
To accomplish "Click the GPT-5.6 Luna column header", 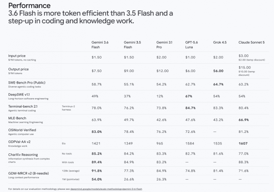I will pyautogui.click(x=191, y=45).
